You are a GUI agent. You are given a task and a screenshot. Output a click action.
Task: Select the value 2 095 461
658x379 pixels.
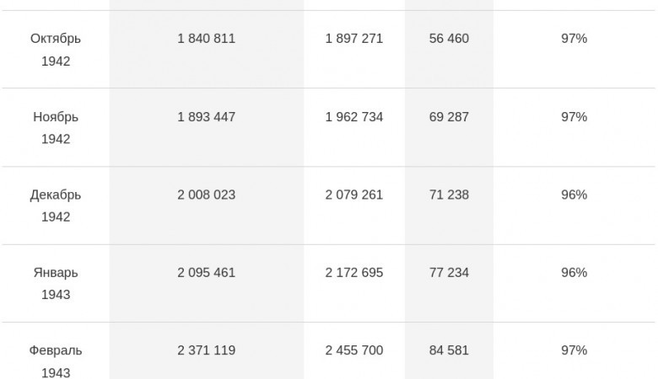[206, 273]
